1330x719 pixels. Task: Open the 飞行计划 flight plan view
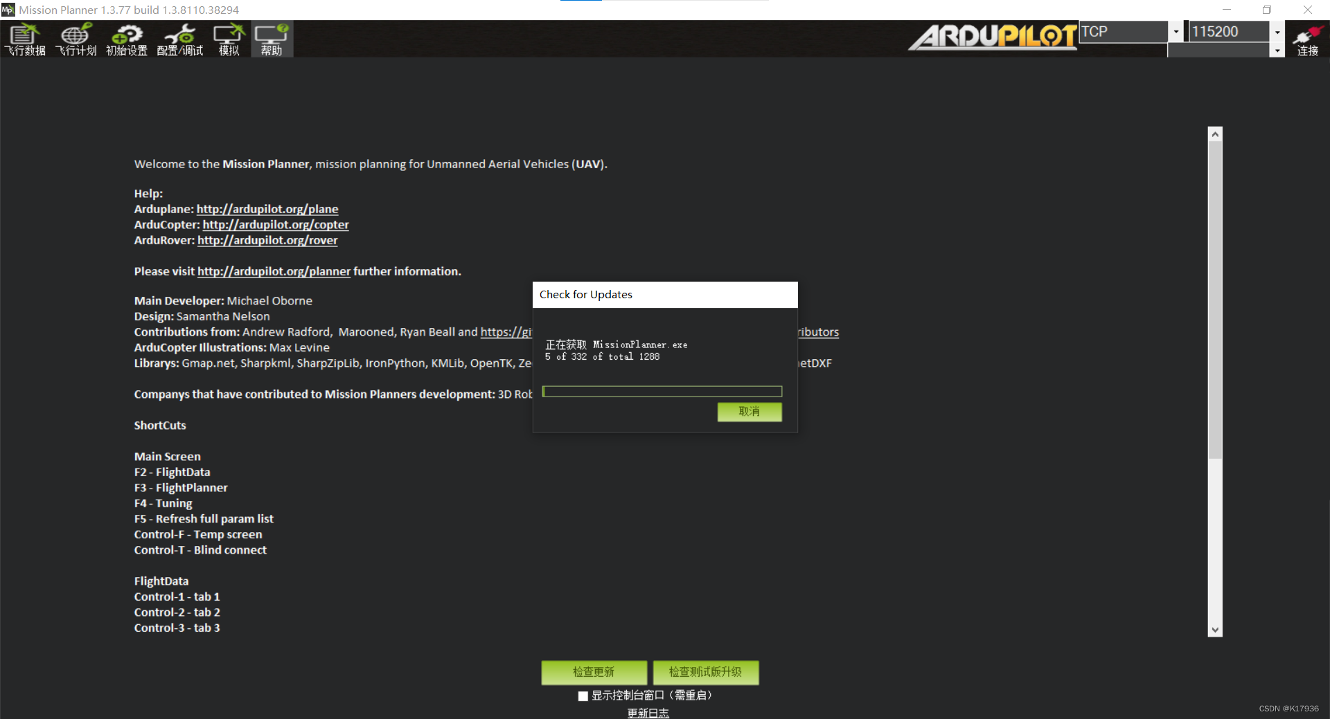click(76, 39)
